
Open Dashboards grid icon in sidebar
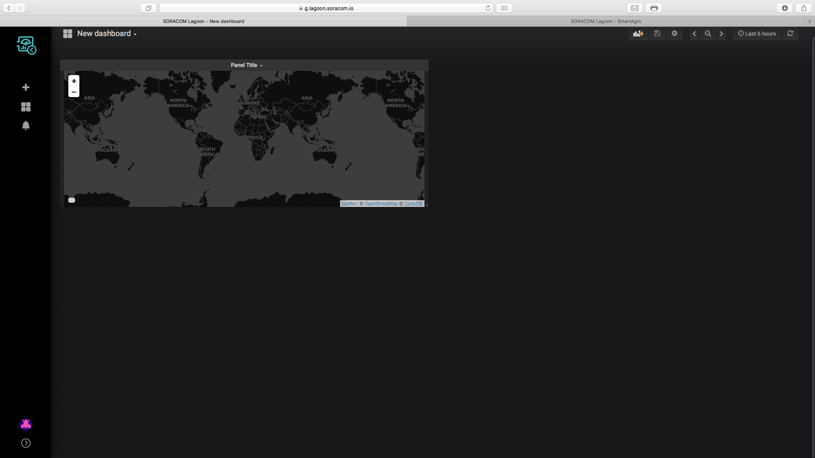26,107
